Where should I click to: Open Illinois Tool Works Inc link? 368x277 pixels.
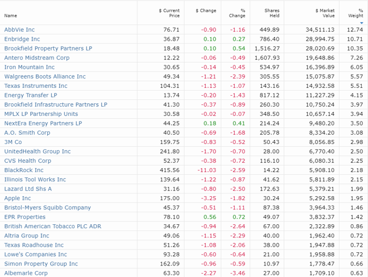coord(35,180)
